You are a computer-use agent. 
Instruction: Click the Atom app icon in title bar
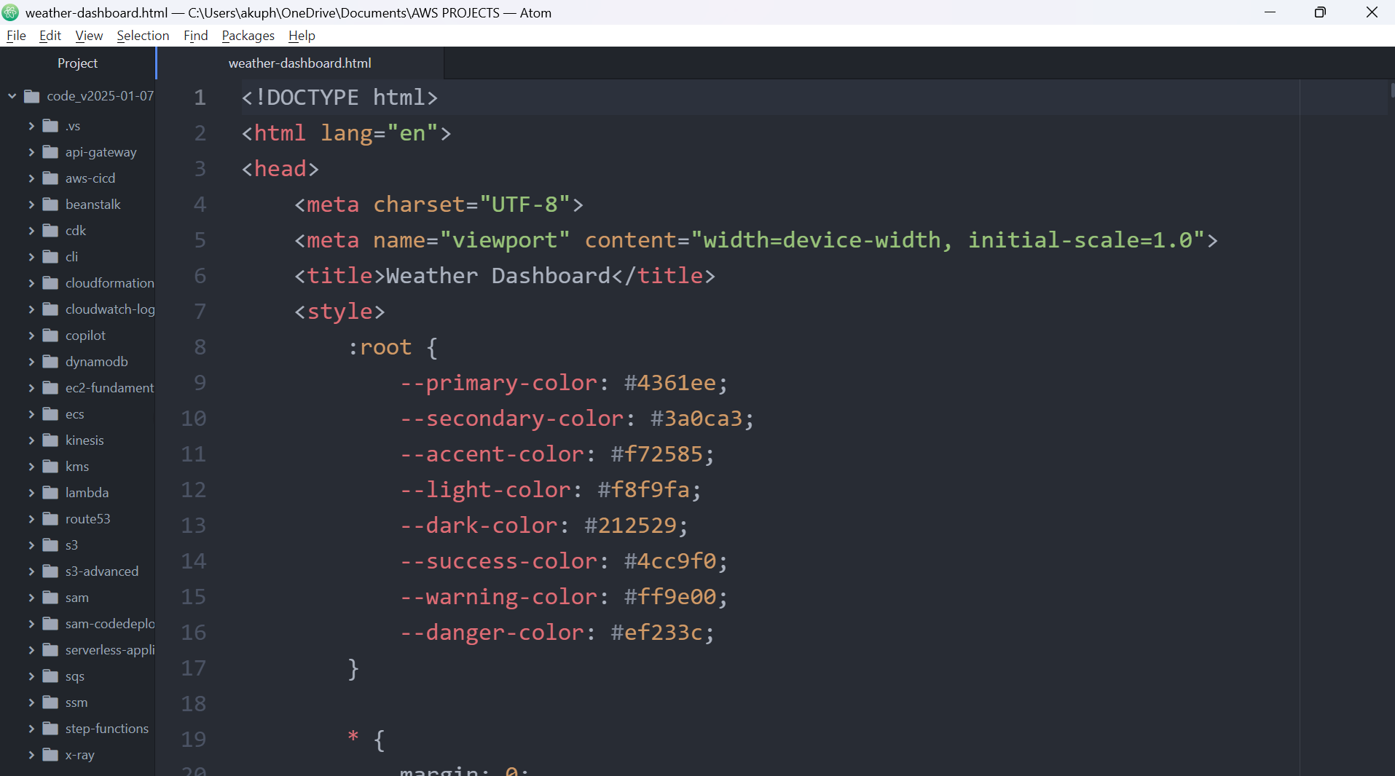click(10, 12)
